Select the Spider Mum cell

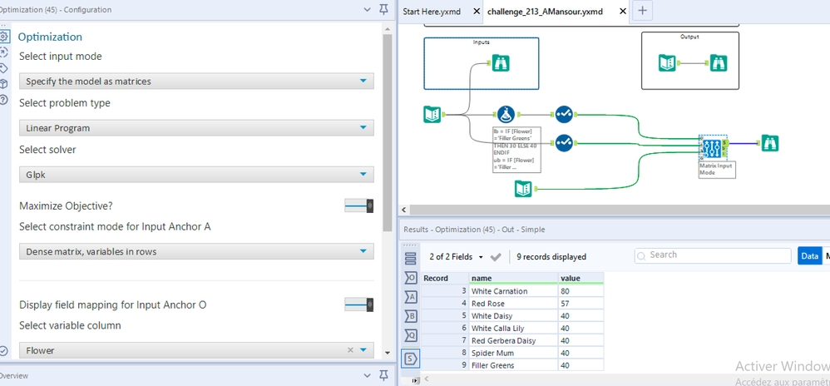513,354
